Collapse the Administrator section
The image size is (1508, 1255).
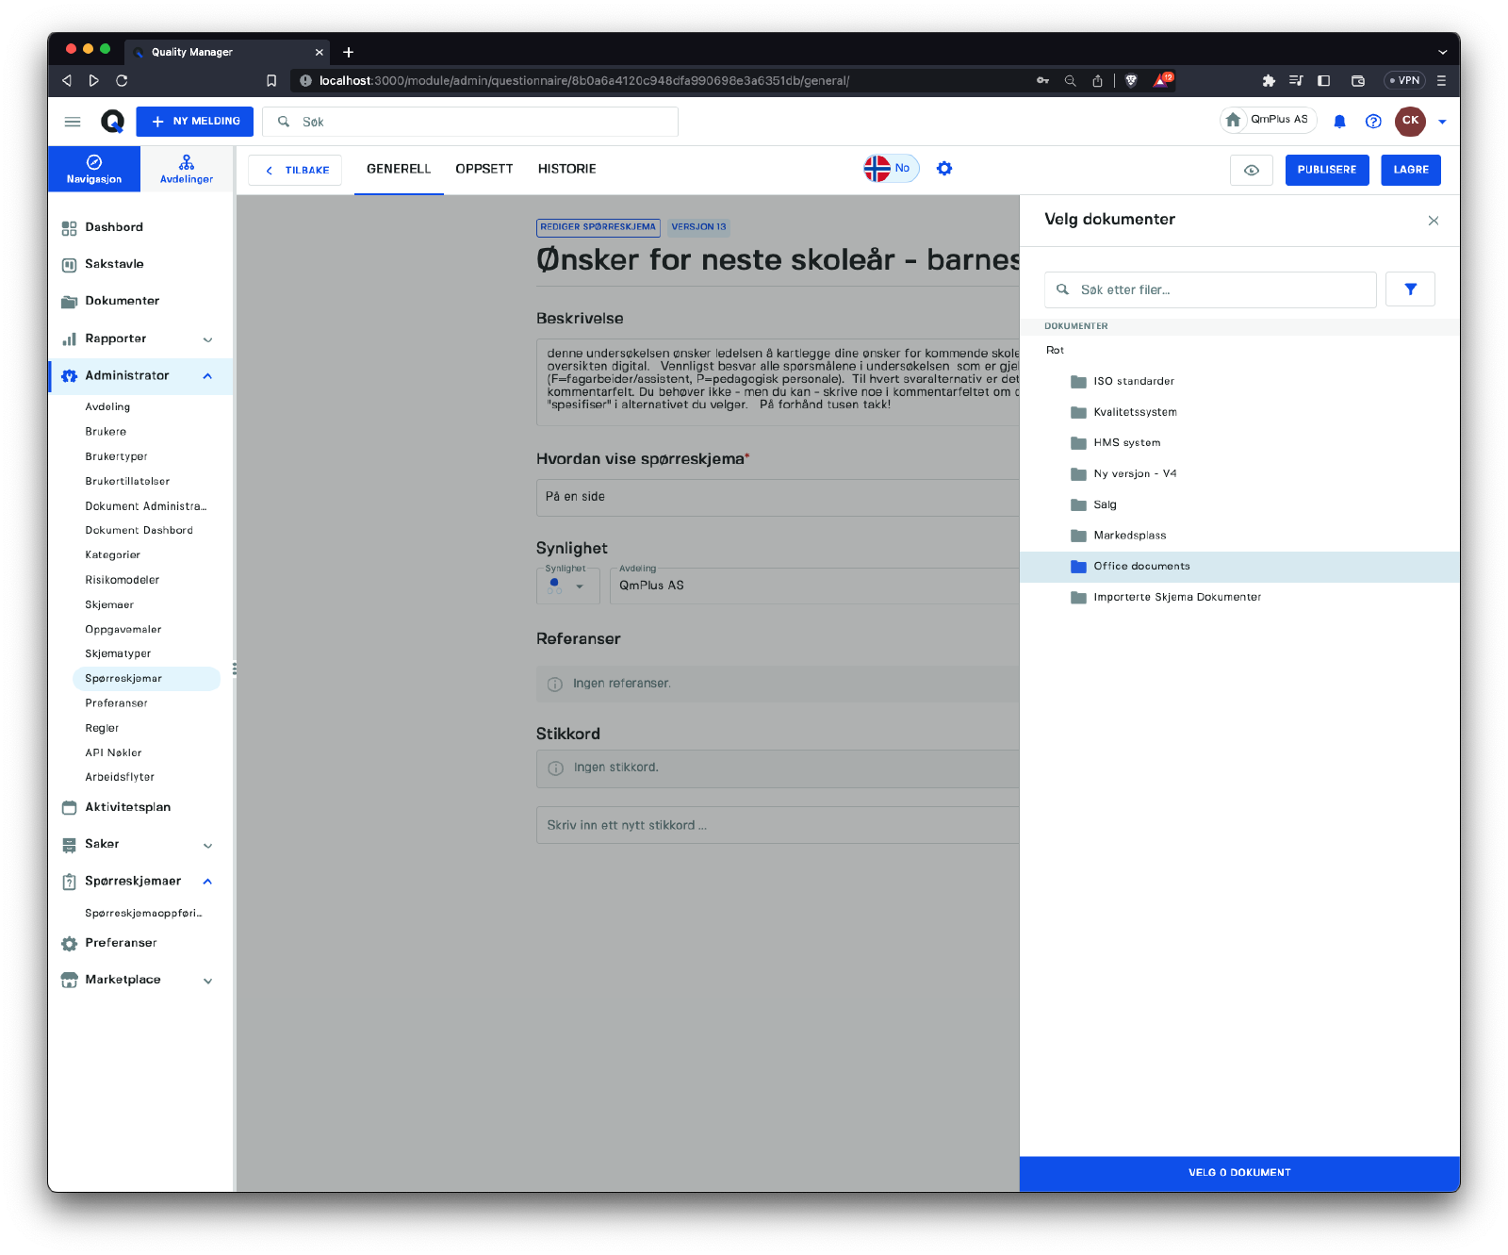coord(207,376)
